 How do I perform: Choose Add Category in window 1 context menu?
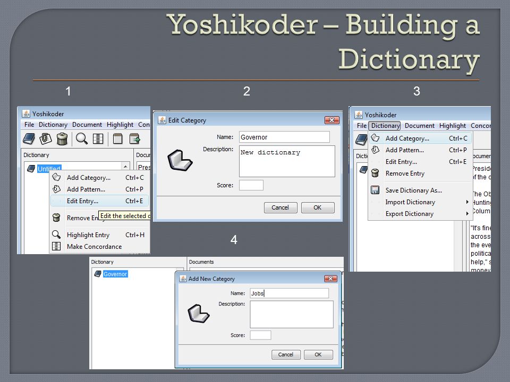pos(100,177)
